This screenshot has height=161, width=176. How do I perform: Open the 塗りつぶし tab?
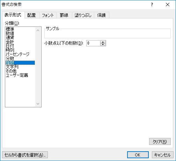pyautogui.click(x=83, y=15)
